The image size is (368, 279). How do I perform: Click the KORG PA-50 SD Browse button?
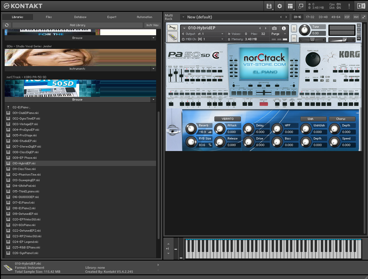(78, 100)
